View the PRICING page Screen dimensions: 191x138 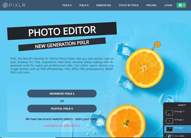151,5
